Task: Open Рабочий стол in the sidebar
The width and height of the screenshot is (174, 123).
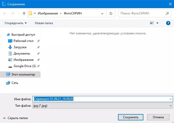Action: click(24, 41)
